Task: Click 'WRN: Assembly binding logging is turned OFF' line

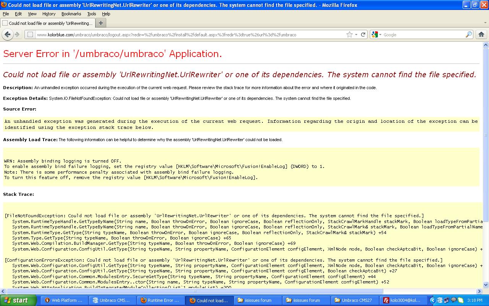Action: pos(63,161)
